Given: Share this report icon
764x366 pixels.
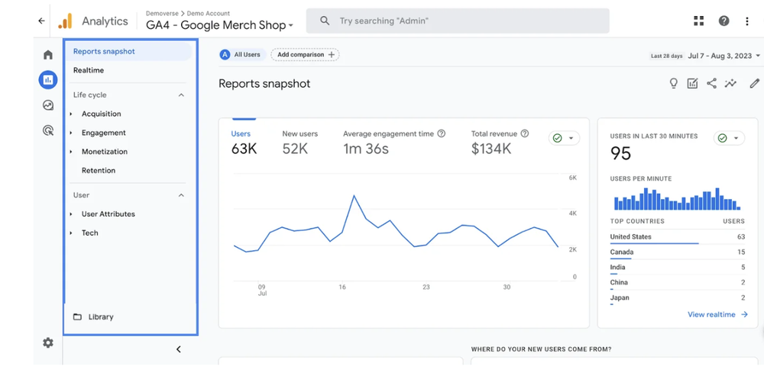Looking at the screenshot, I should (711, 84).
